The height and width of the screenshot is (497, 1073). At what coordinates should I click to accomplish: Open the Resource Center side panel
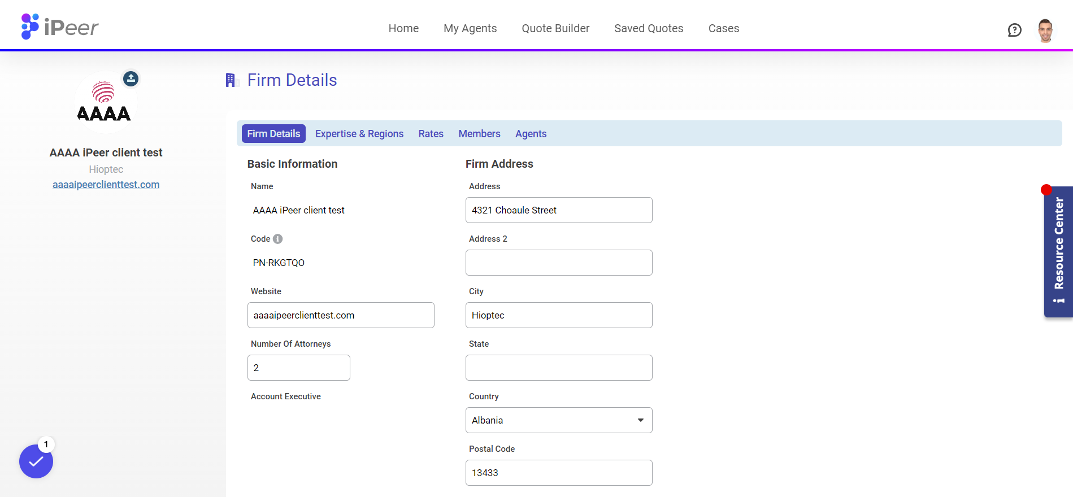pos(1058,251)
